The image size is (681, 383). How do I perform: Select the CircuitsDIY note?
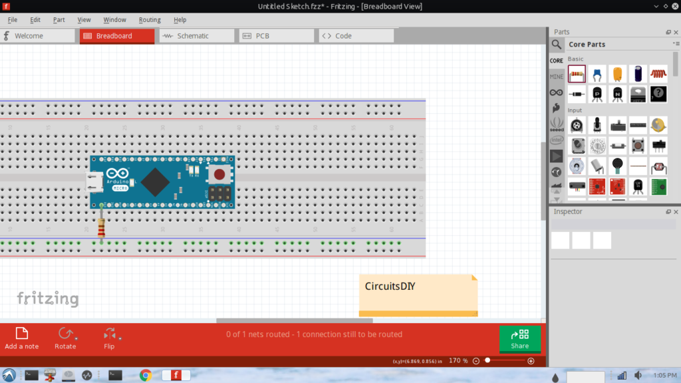(x=418, y=295)
